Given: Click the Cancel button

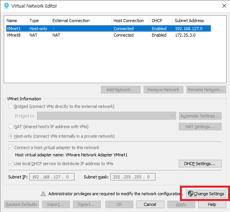Looking at the screenshot, I should click(150, 204).
